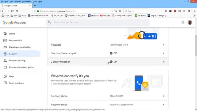Save page to Pocket icon
Viewport: 197px width, 111px height.
(116, 11)
